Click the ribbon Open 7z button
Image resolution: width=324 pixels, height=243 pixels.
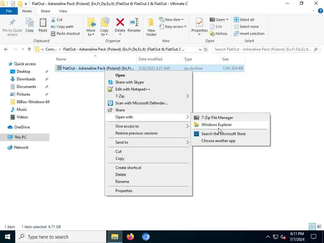217,20
